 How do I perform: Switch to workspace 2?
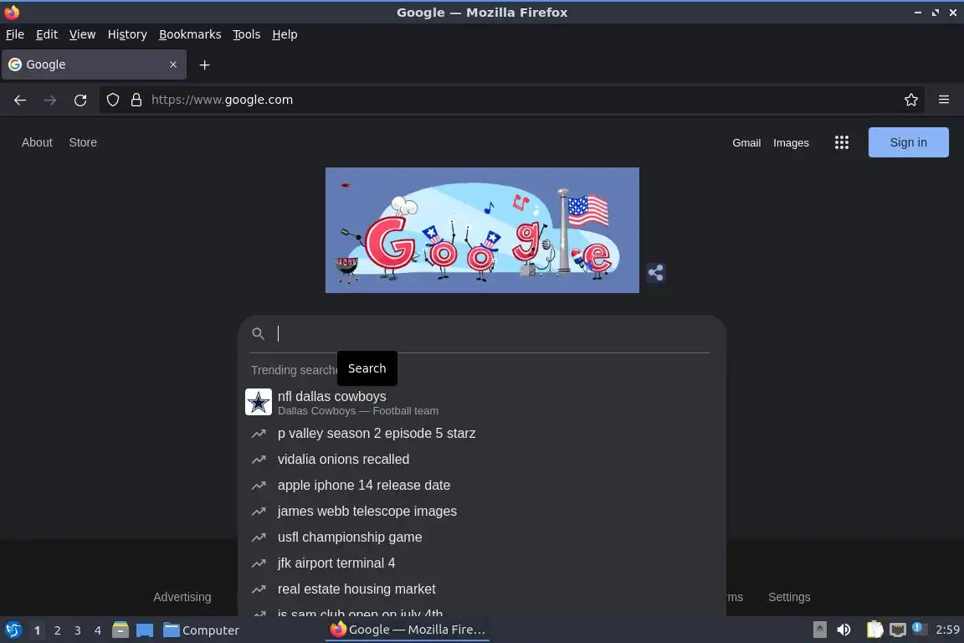tap(57, 630)
